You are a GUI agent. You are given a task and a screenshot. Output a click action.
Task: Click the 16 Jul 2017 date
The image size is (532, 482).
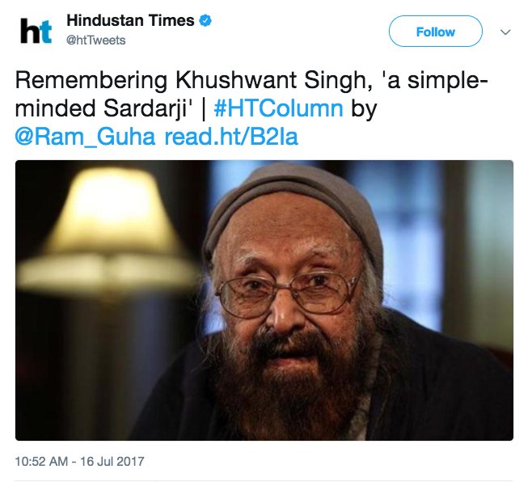tap(112, 461)
